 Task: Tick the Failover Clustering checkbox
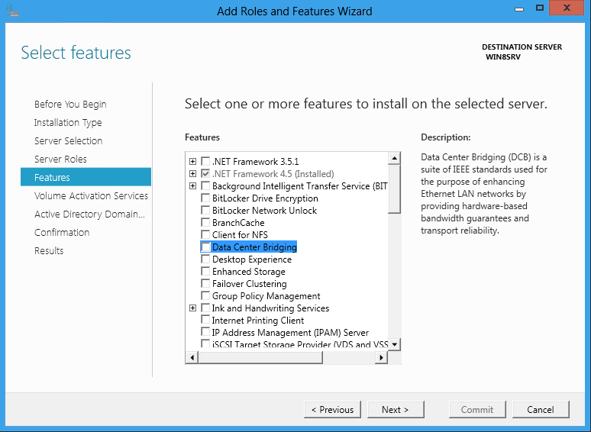point(205,284)
